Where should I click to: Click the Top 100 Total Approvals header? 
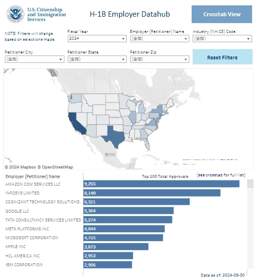(165, 176)
